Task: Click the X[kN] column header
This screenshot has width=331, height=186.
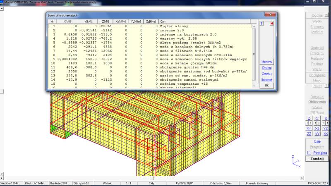Action: click(x=67, y=21)
